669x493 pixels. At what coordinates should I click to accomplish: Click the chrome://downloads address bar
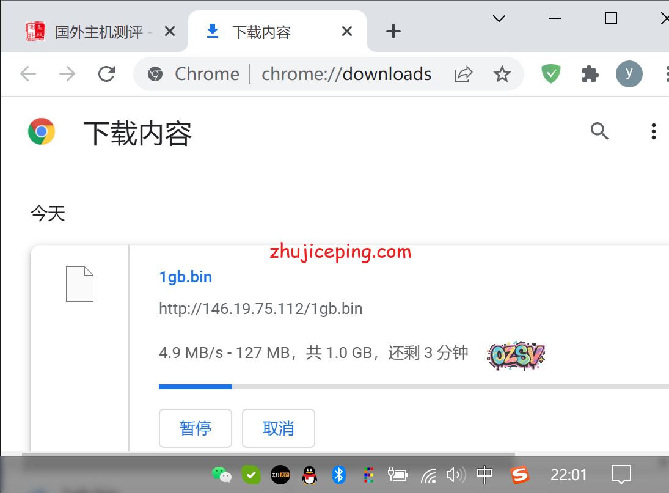(x=346, y=75)
